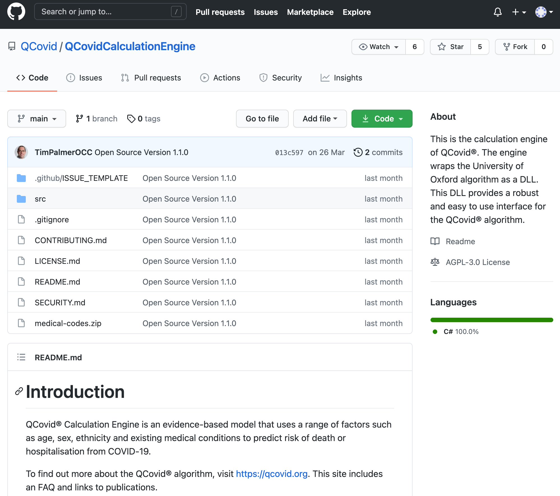Open the CONTRIBUTING.md file
The height and width of the screenshot is (496, 560).
click(x=71, y=240)
